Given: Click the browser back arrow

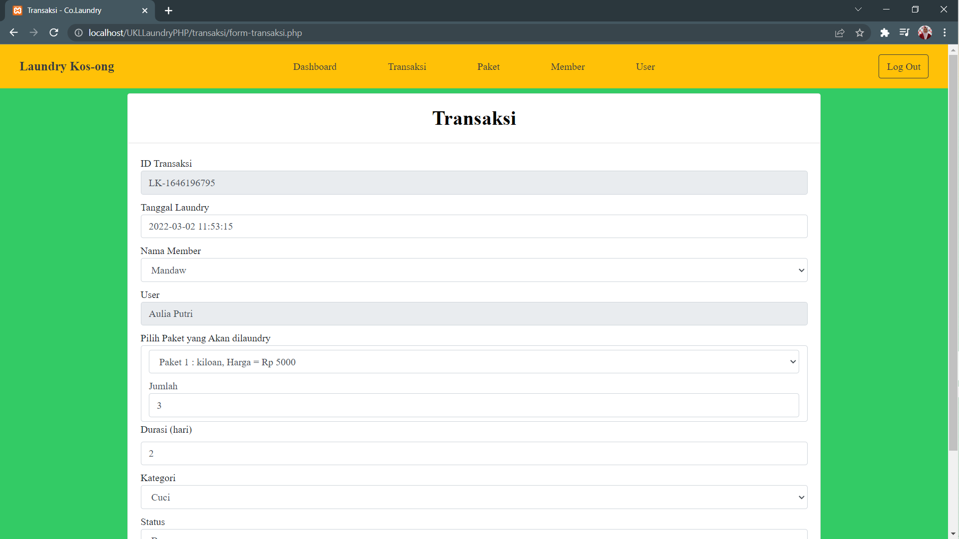Looking at the screenshot, I should click(13, 33).
